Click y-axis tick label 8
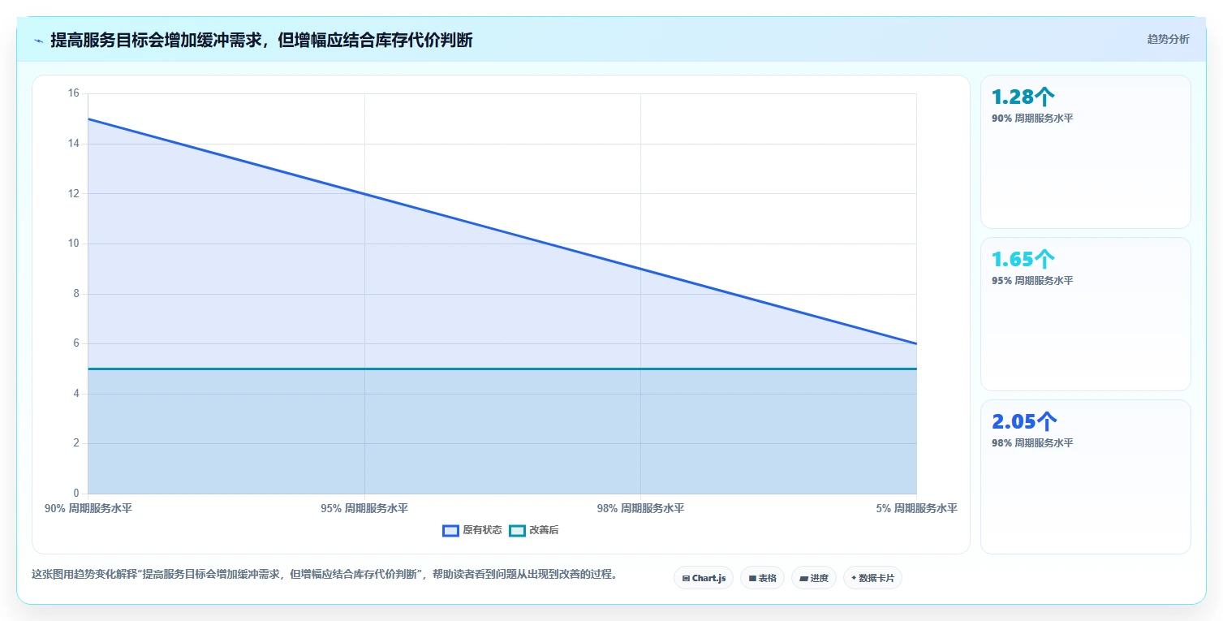Screen dimensions: 1223x621 [x=77, y=294]
